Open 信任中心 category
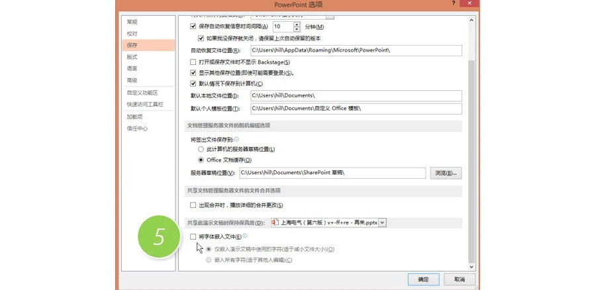 [148, 128]
